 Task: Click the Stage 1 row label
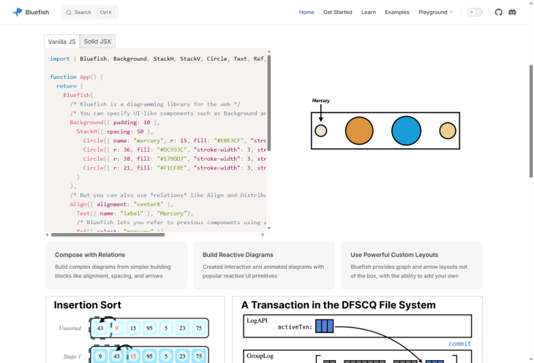72,356
